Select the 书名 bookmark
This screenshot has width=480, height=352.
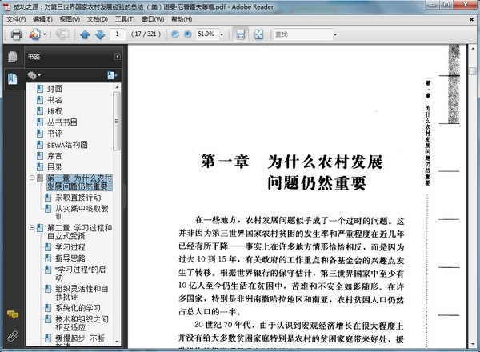[54, 100]
